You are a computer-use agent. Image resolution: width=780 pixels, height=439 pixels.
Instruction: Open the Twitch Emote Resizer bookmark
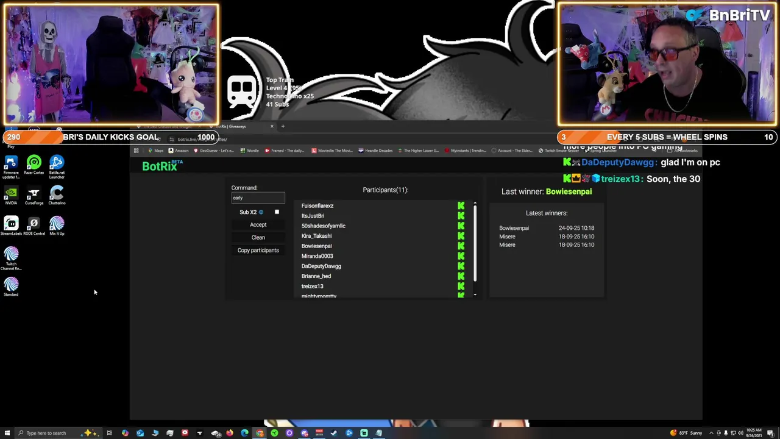click(559, 151)
